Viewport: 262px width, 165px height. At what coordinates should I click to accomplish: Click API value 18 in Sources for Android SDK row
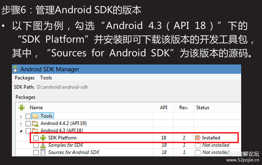164,152
